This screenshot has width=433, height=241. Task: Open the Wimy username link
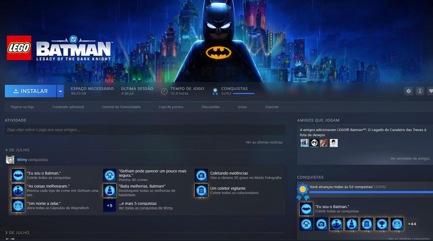(22, 159)
